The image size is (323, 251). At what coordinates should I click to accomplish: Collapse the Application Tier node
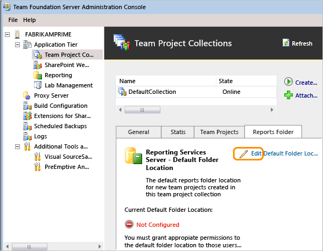click(x=18, y=45)
